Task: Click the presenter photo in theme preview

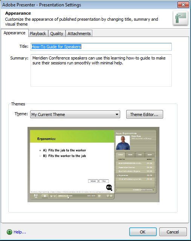Action: (x=123, y=143)
